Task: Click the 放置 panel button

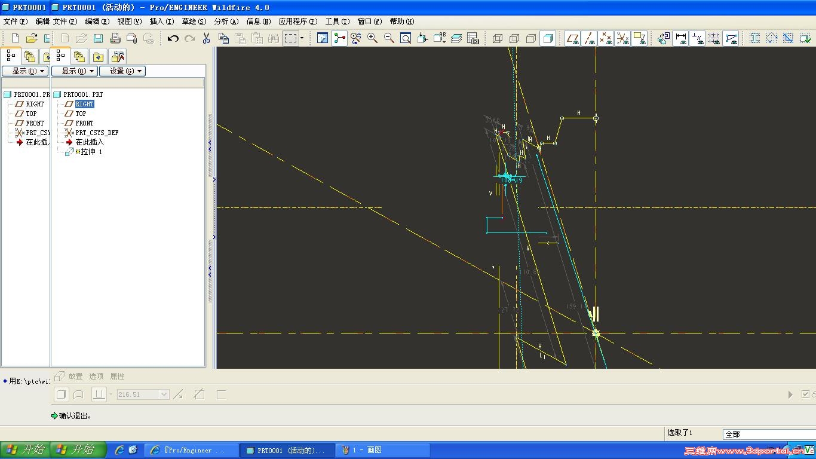Action: pos(75,377)
